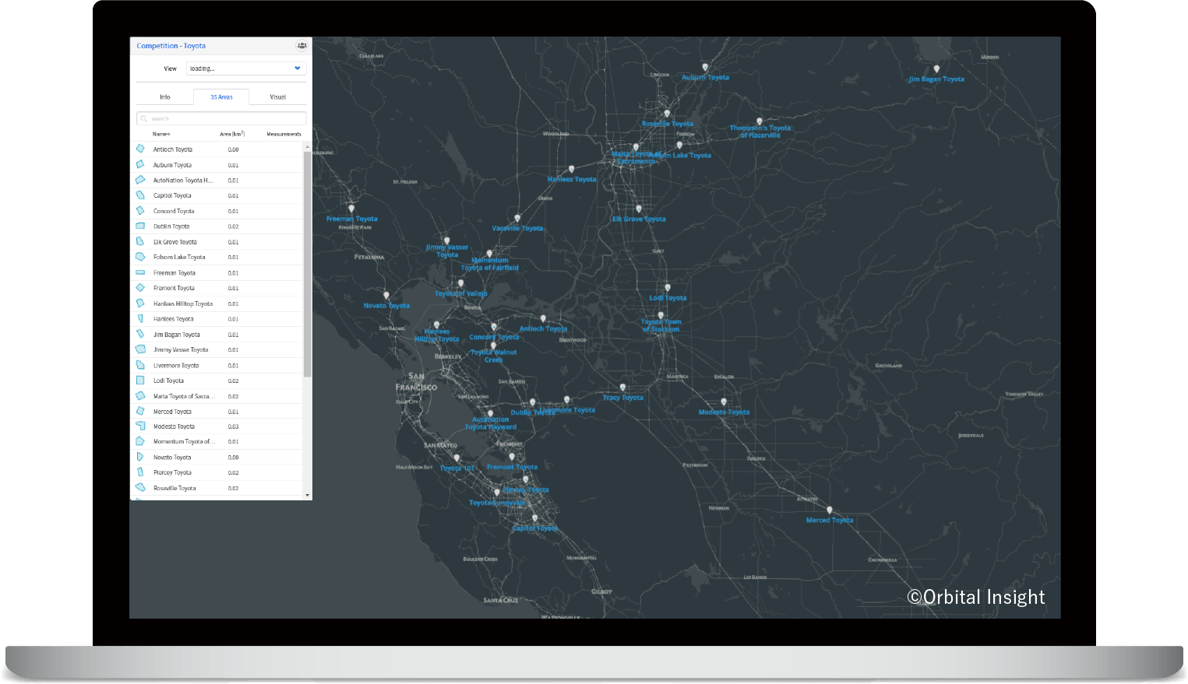1188x684 pixels.
Task: Click the 'Momentum Toyota of Fairfield' map label
Action: click(490, 264)
